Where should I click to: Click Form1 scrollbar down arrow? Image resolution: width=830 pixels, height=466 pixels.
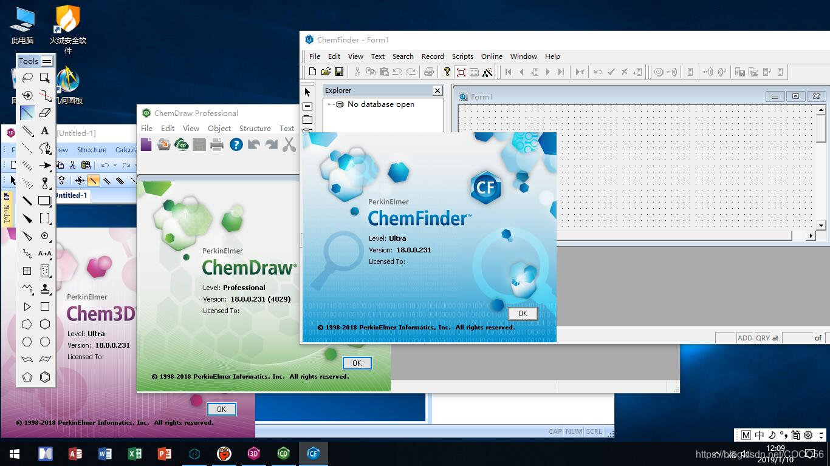[821, 225]
